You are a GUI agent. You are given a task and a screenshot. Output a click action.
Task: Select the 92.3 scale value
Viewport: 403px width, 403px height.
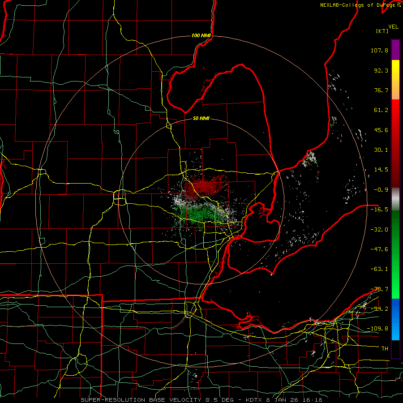tap(381, 70)
